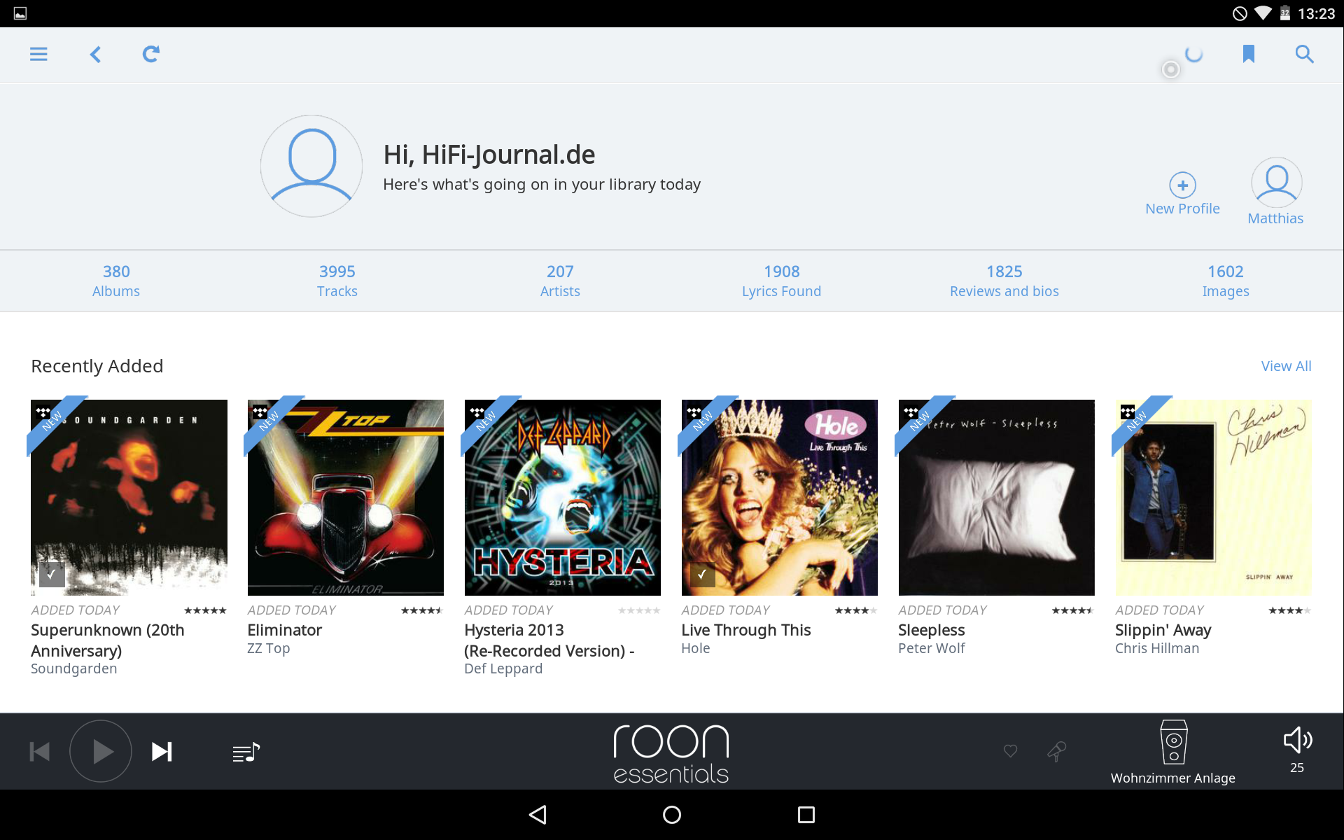
Task: Favorite the track with heart icon
Action: coord(1010,751)
